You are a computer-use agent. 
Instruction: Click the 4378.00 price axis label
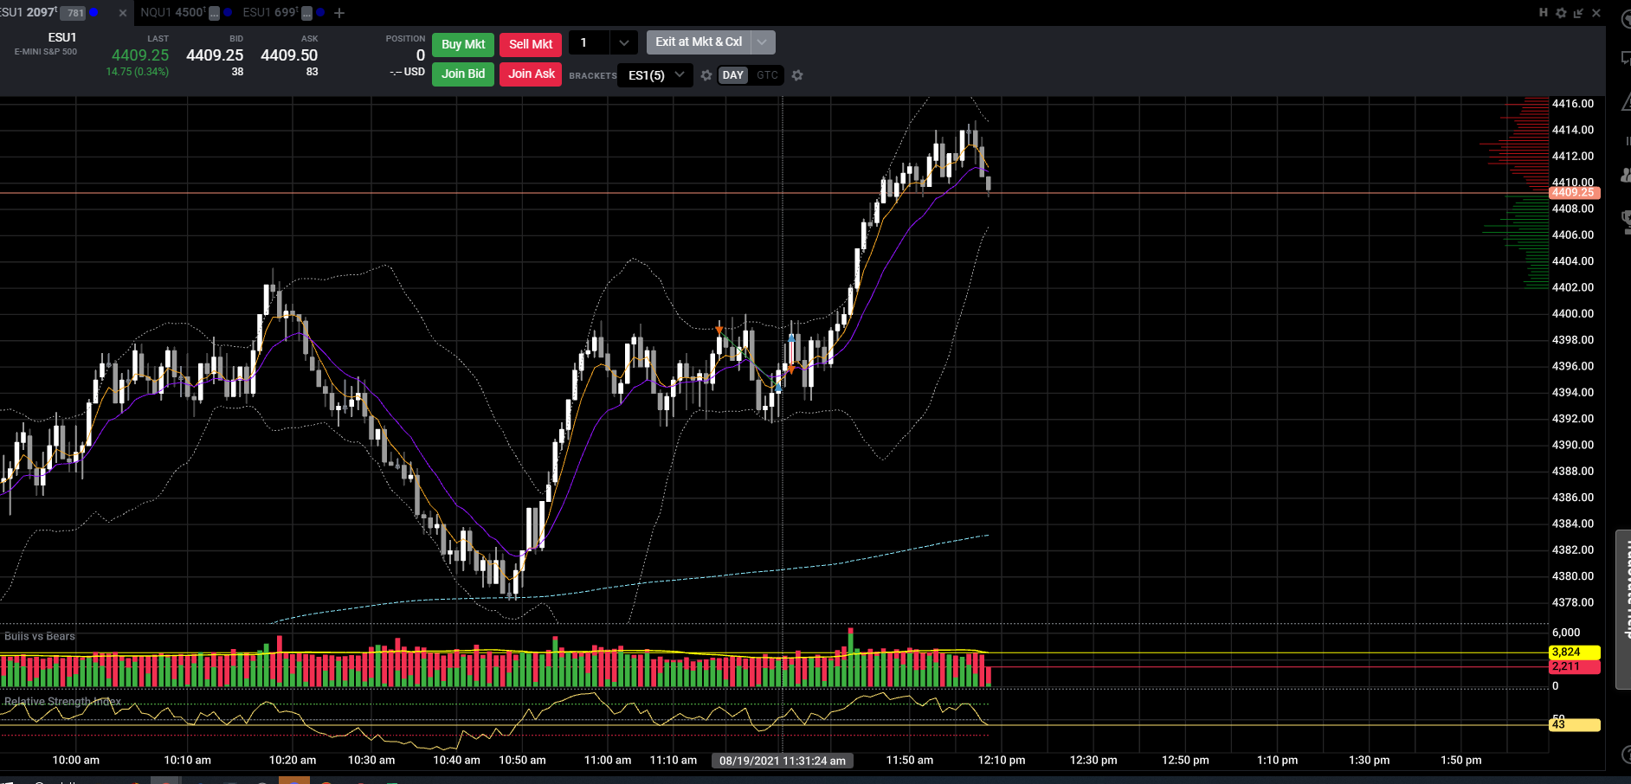1572,602
